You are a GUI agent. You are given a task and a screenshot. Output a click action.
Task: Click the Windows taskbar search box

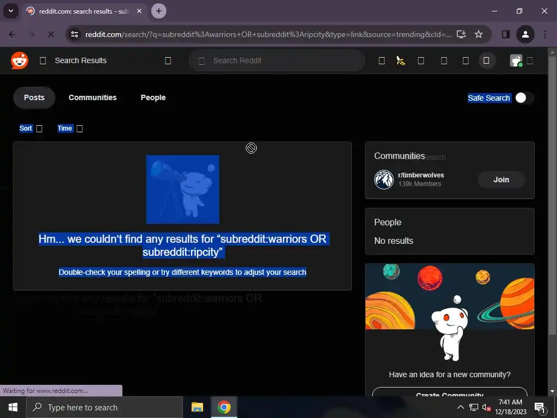(x=104, y=407)
